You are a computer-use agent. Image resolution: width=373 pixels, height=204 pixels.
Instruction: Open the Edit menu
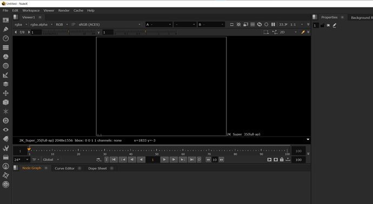[15, 10]
